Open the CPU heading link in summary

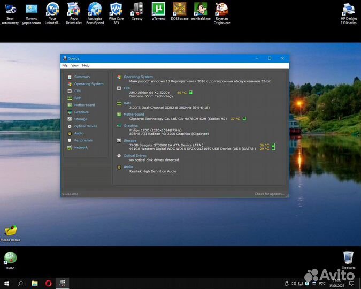pyautogui.click(x=127, y=88)
